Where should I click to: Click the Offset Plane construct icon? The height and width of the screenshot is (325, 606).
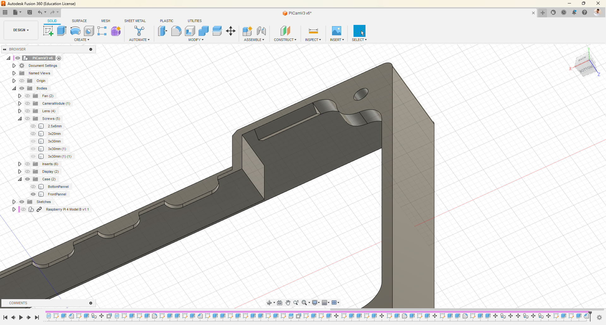[285, 31]
